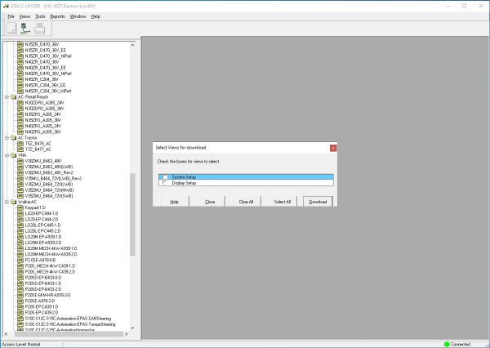Click the icon beside L020M-MECH-4kW-A939-1.D
This screenshot has width=490, height=348.
pyautogui.click(x=20, y=248)
